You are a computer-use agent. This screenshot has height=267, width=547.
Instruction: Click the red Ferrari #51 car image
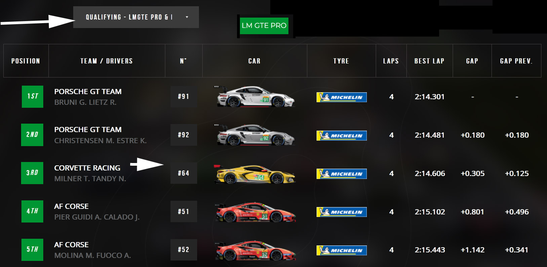(x=255, y=212)
